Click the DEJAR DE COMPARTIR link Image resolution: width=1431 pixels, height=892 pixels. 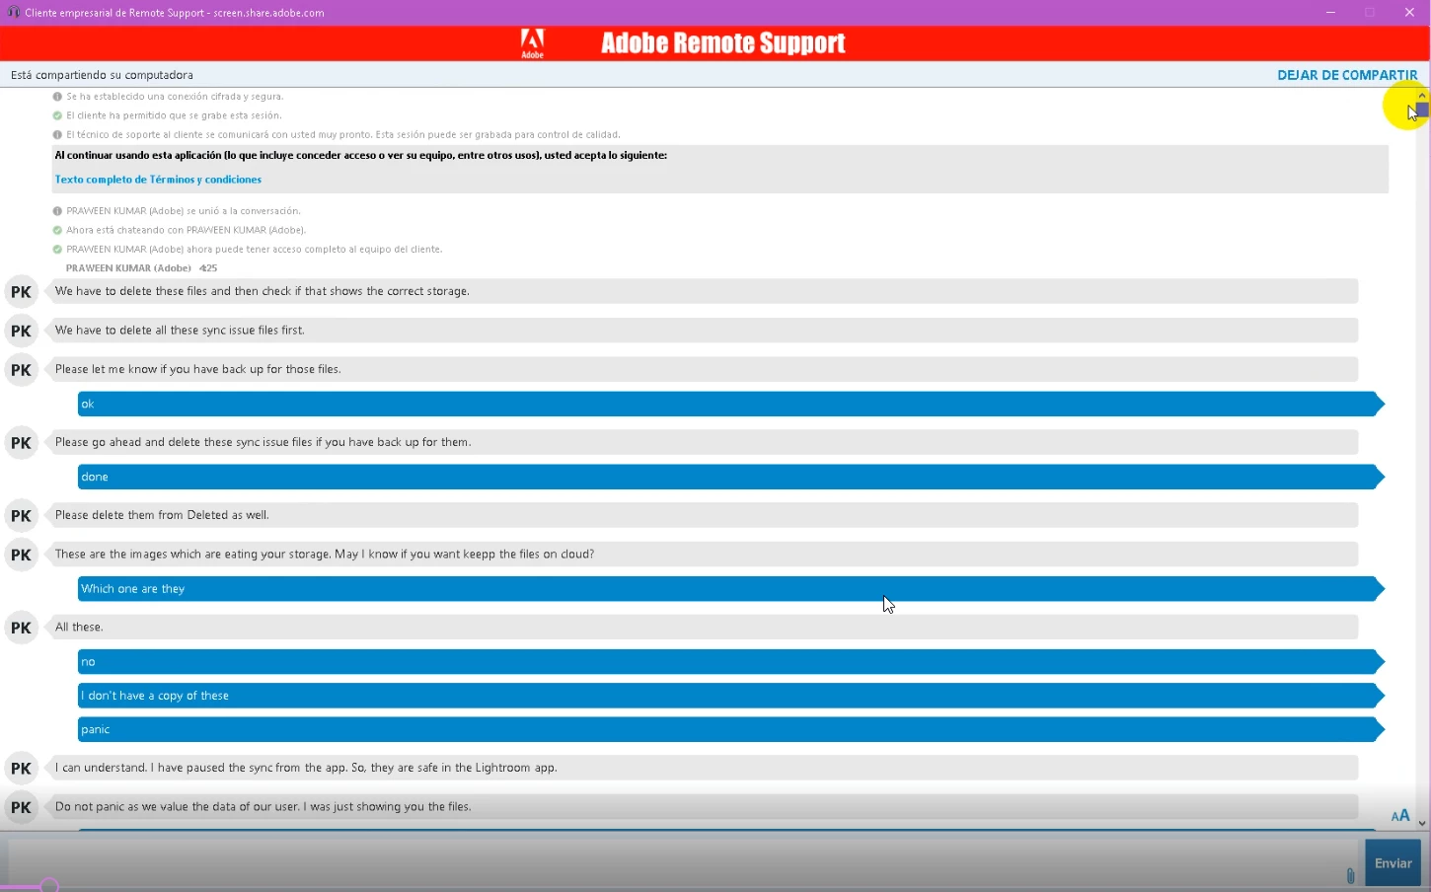pyautogui.click(x=1347, y=75)
